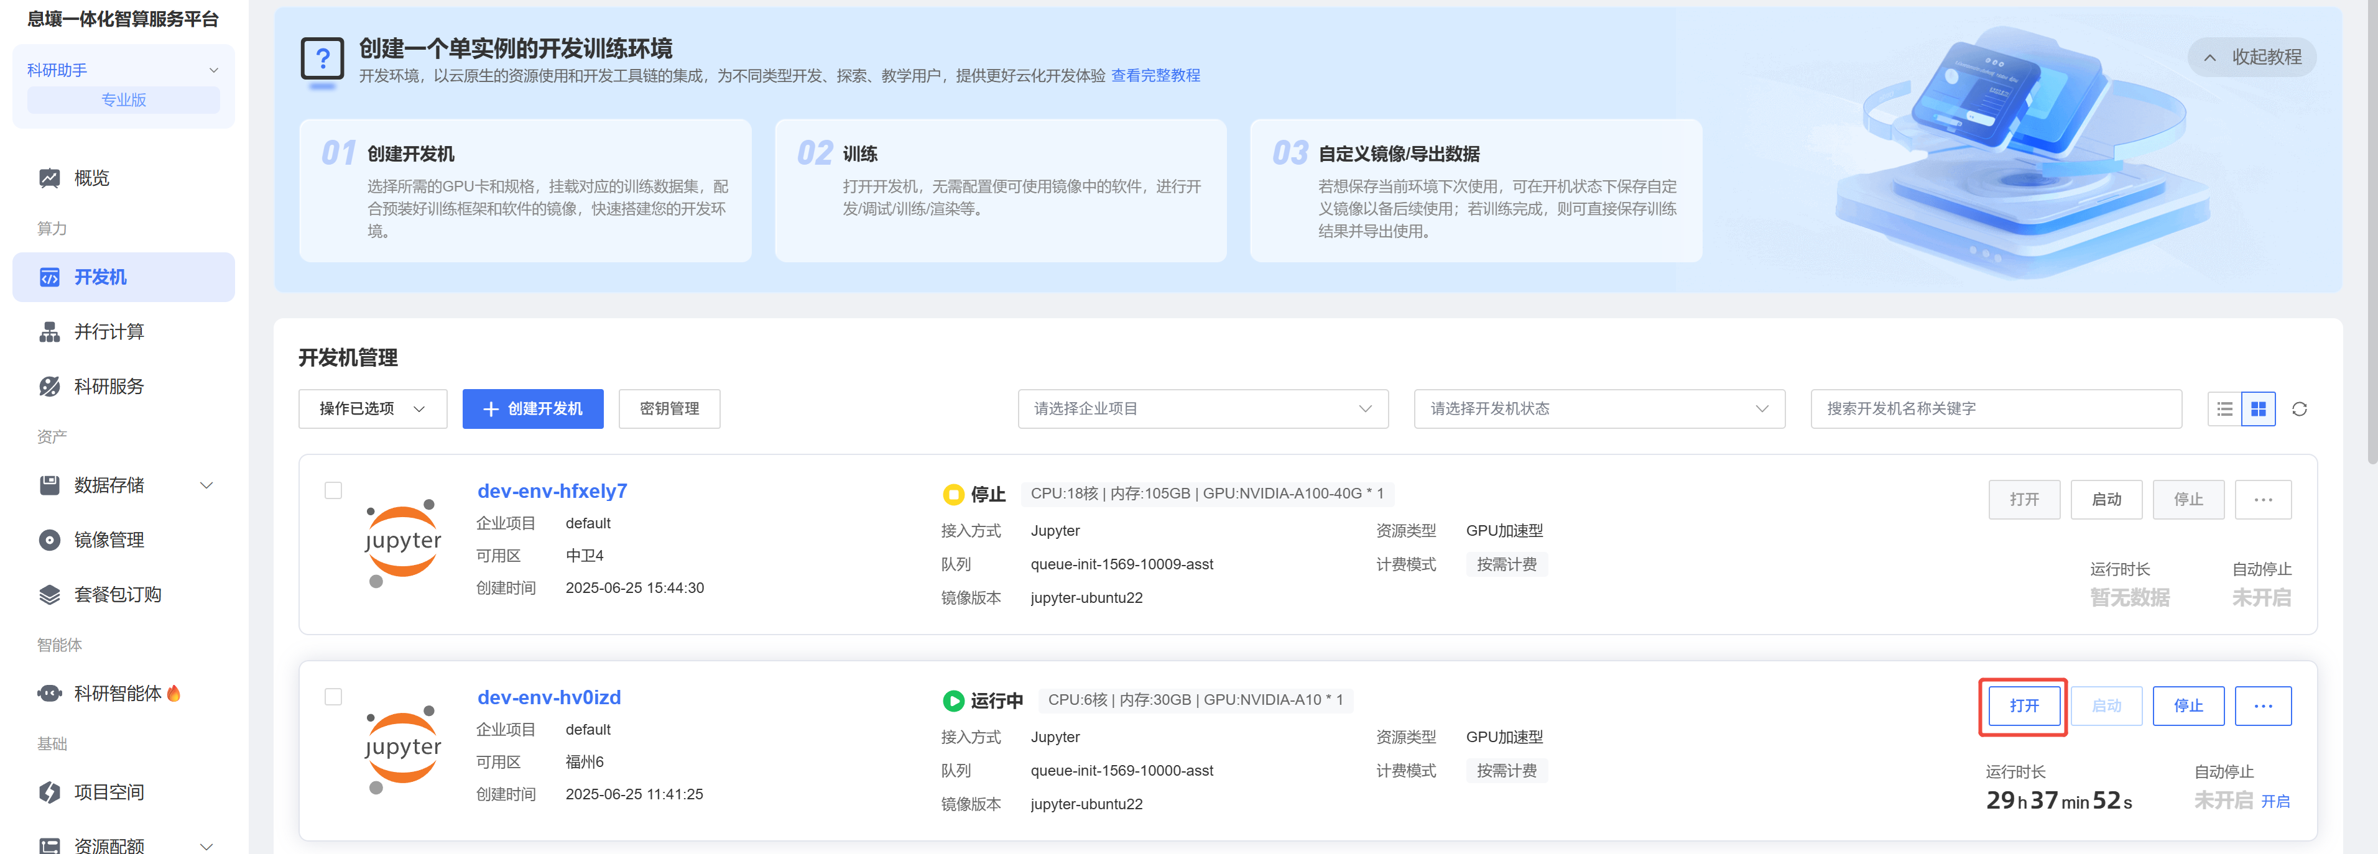2378x854 pixels.
Task: Expand the 科研助手 workspace selector
Action: coord(124,70)
